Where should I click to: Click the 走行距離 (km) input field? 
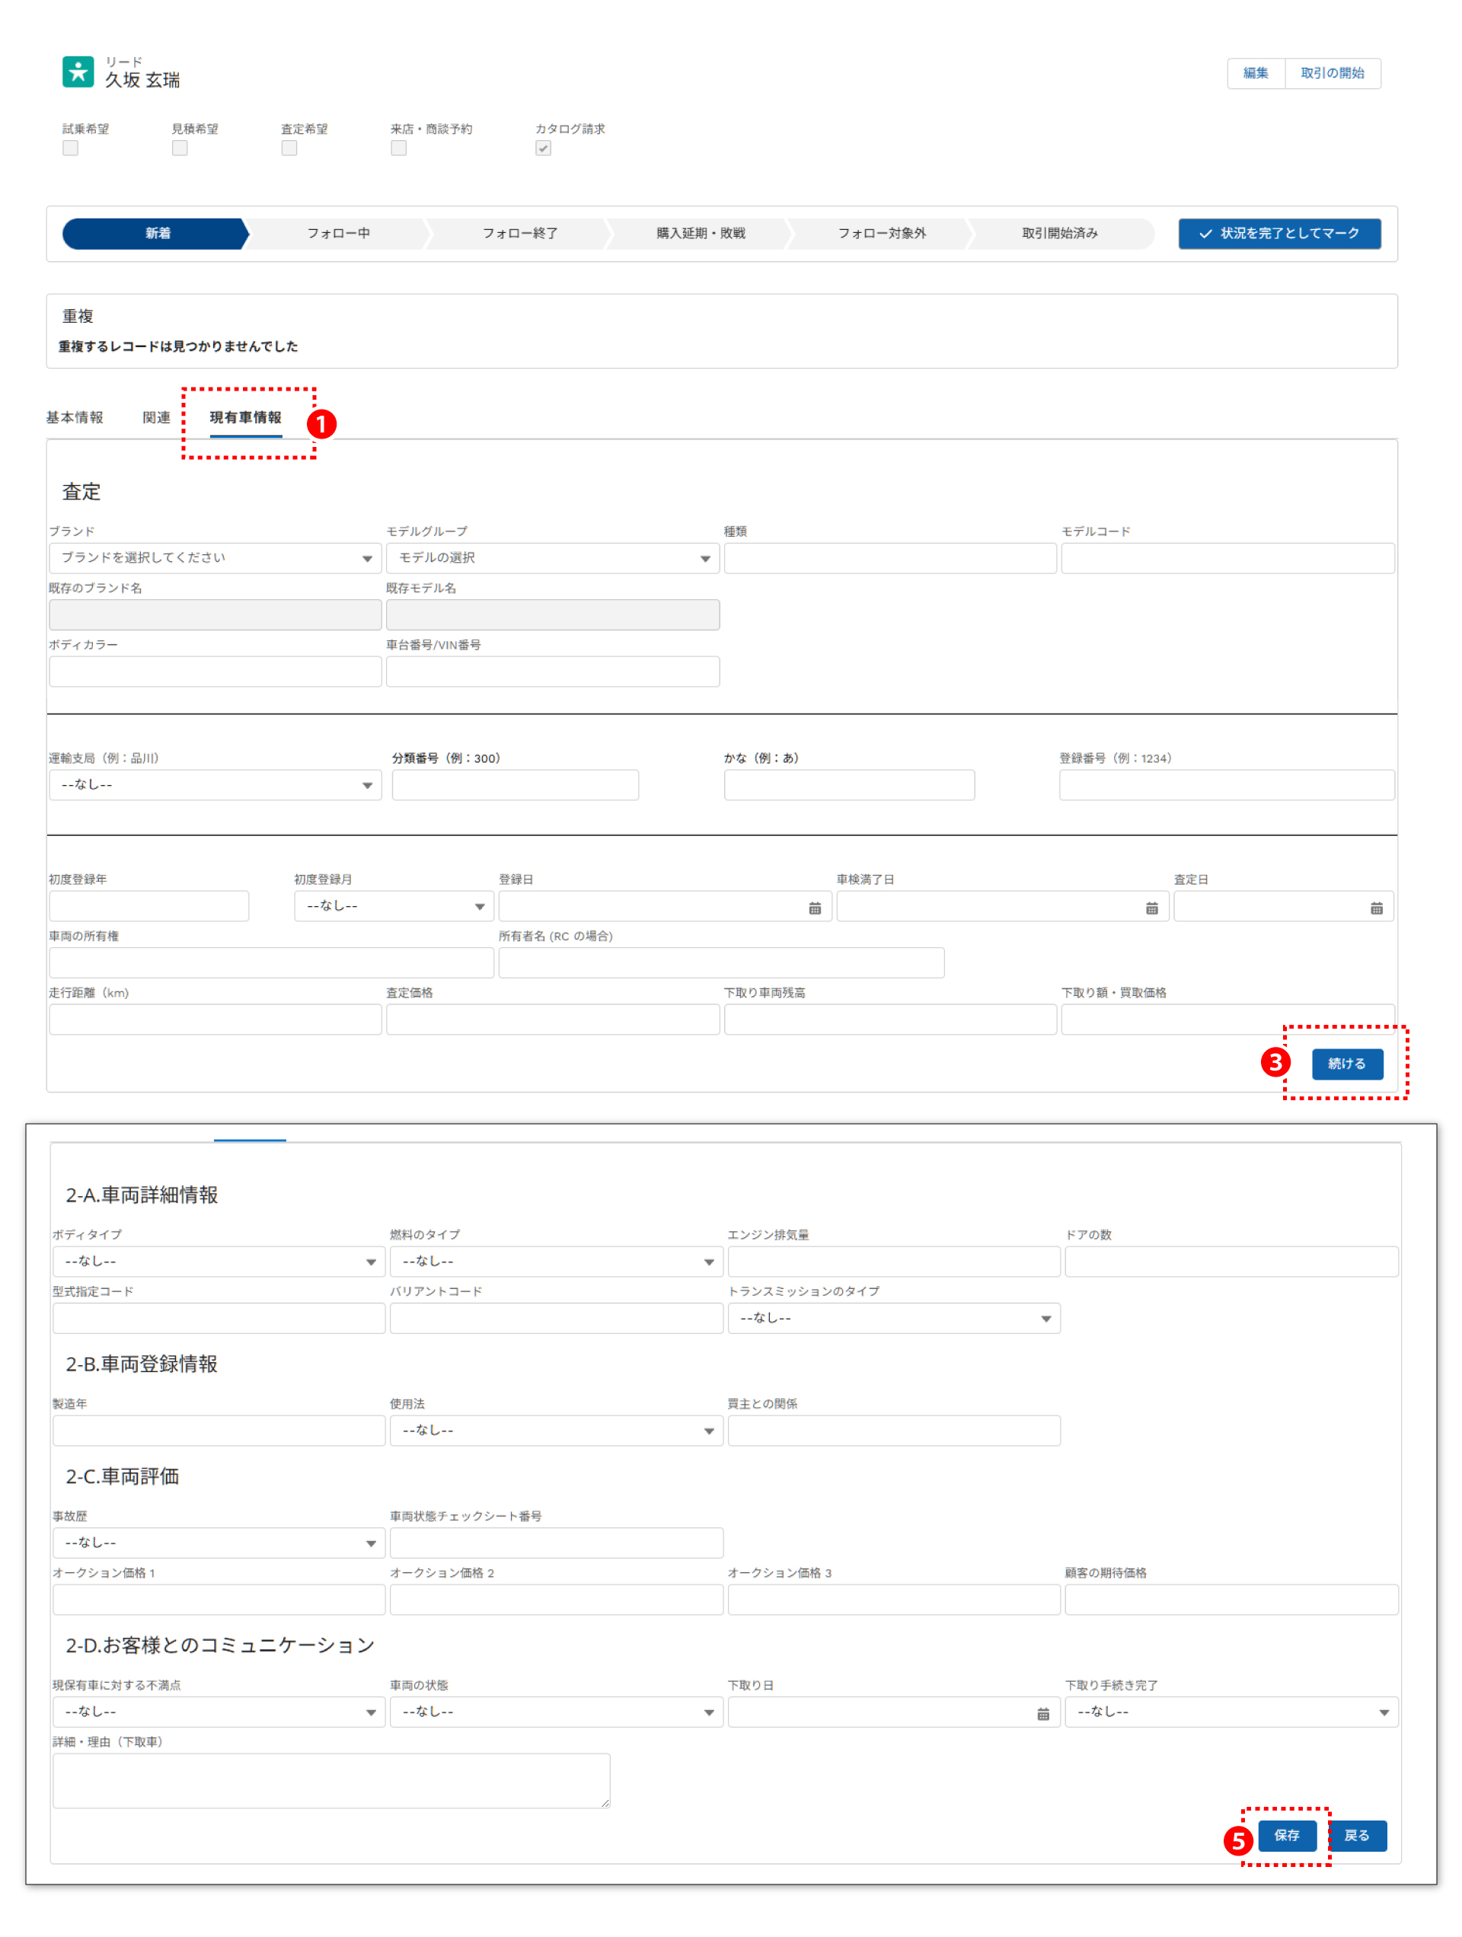215,1020
